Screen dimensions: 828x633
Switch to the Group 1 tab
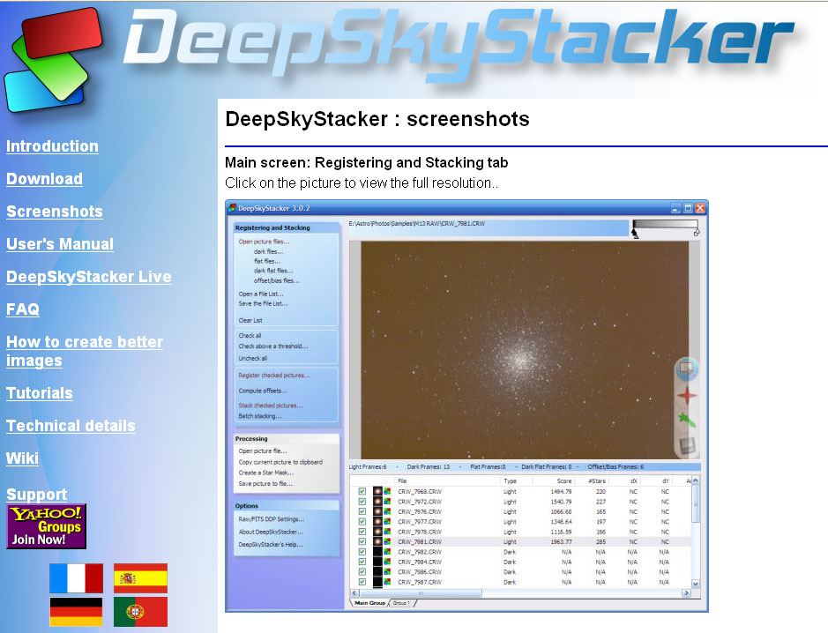click(402, 603)
